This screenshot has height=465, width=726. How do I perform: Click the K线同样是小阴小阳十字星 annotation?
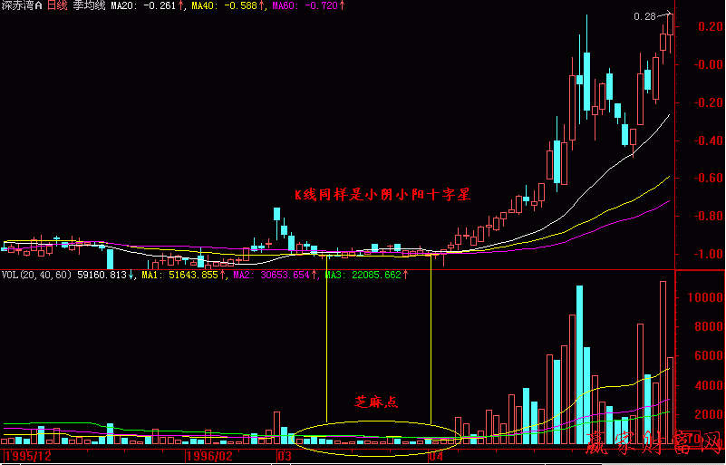(382, 194)
